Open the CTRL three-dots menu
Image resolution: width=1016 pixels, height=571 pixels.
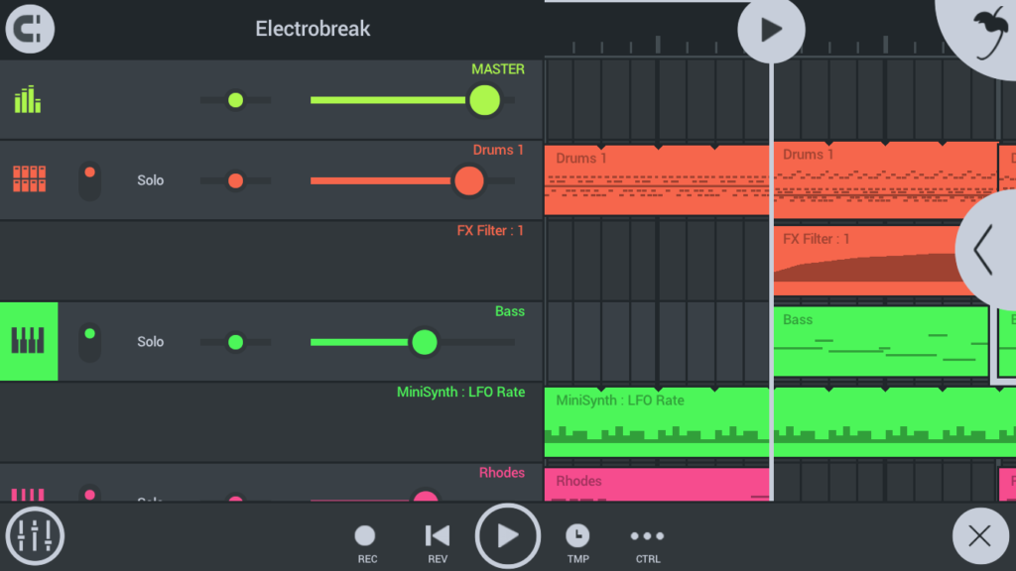click(647, 543)
